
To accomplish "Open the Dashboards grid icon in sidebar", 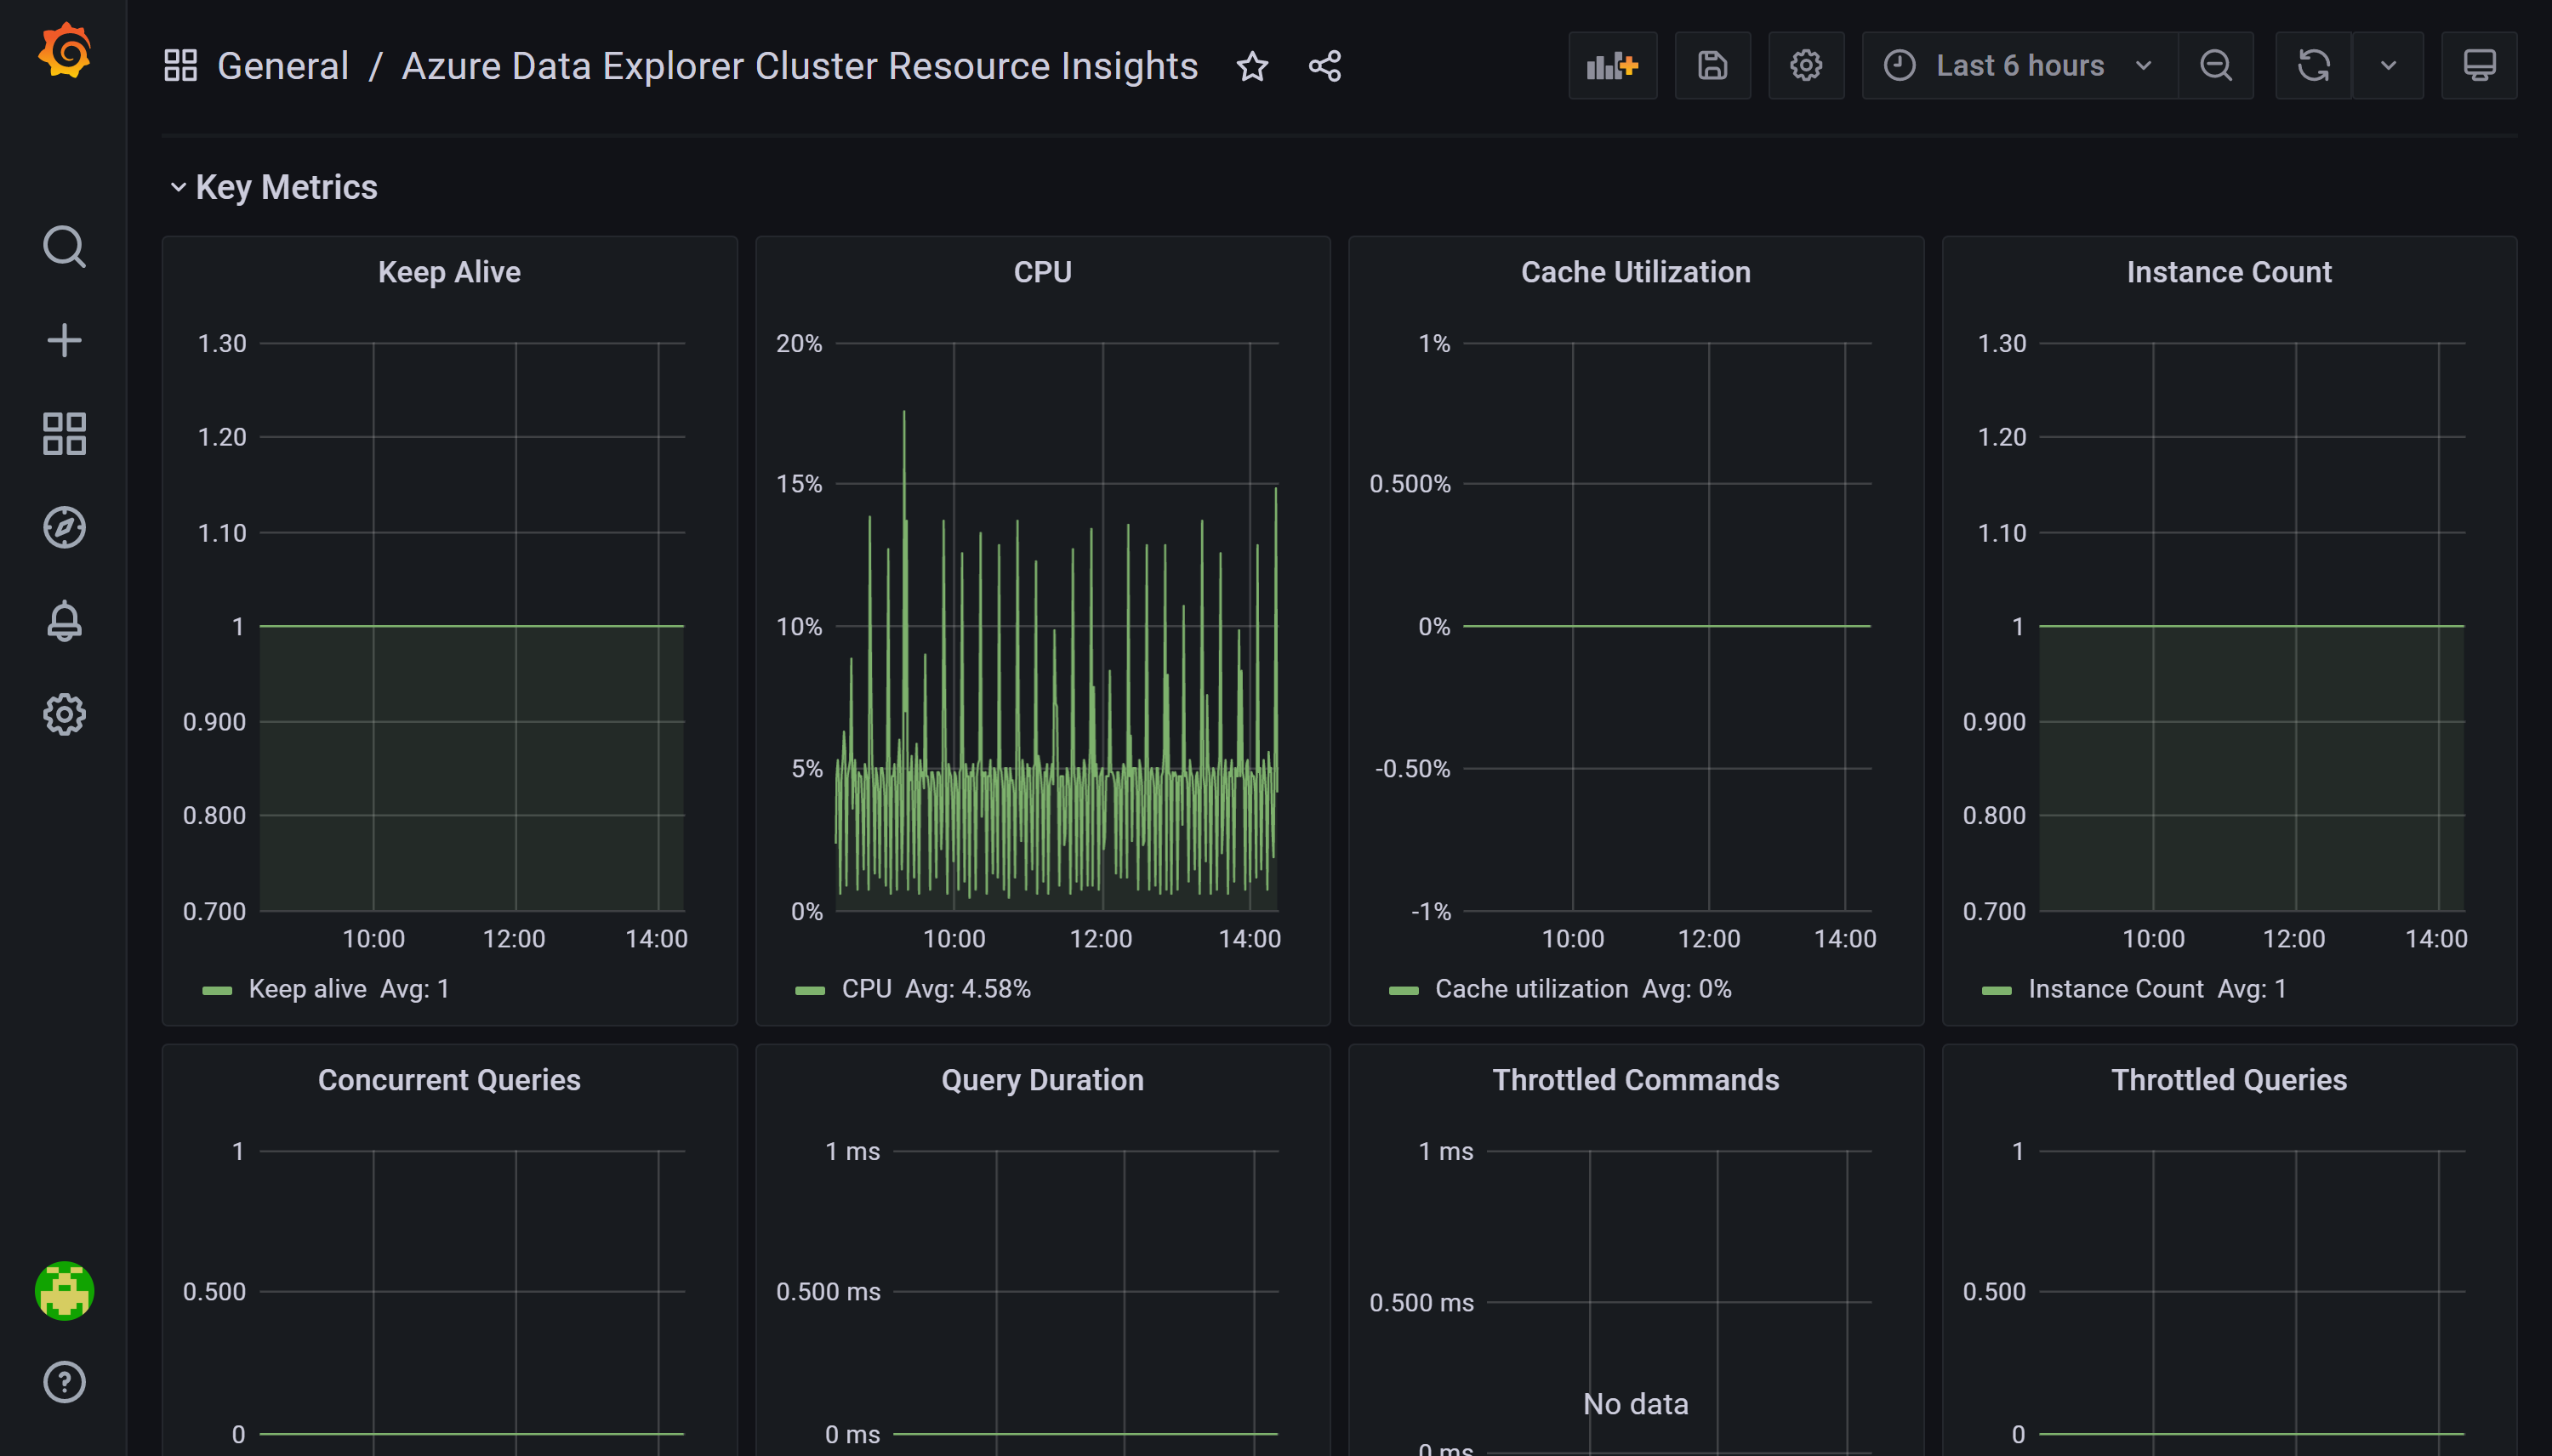I will pos(64,433).
